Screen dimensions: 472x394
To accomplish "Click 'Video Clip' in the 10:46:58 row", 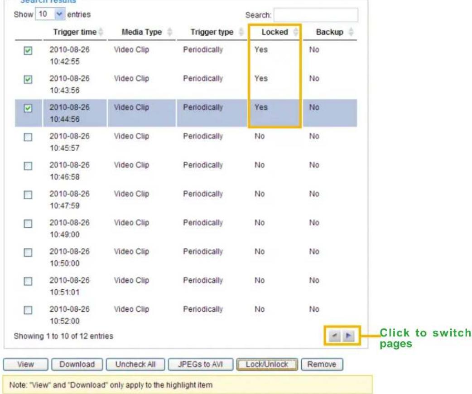I will (x=131, y=165).
